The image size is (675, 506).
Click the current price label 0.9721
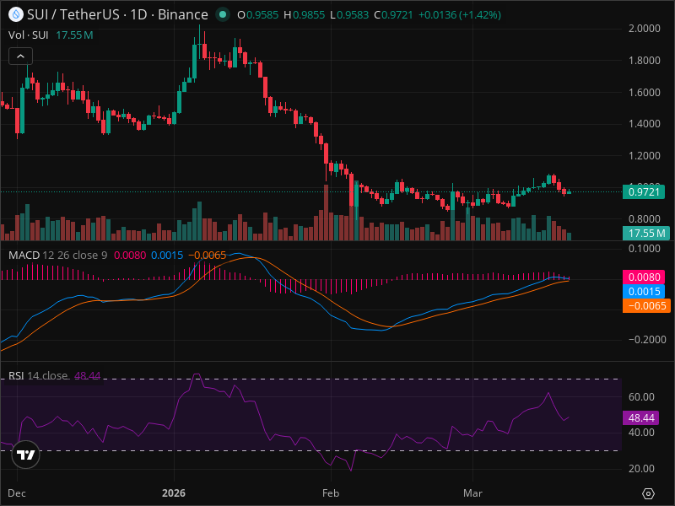click(x=644, y=192)
